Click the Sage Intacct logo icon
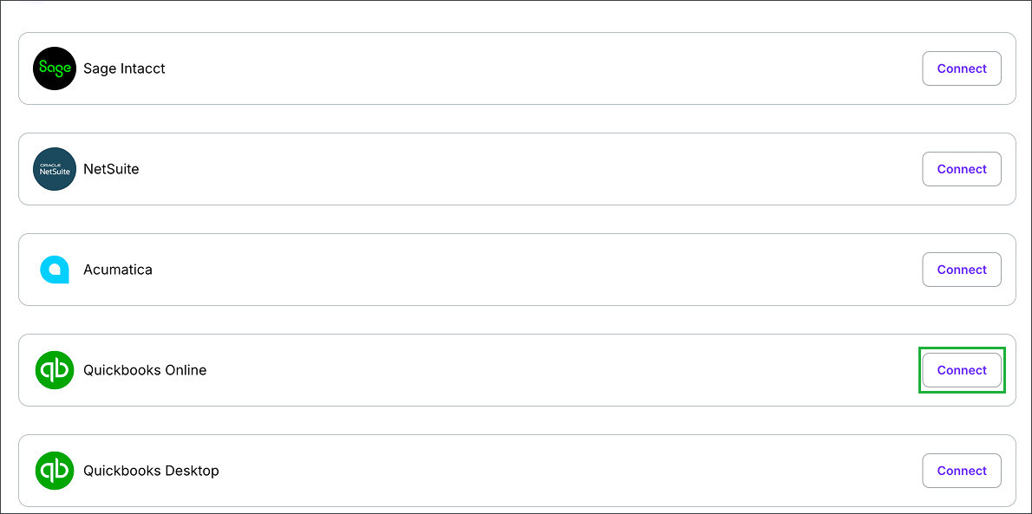 [x=55, y=68]
